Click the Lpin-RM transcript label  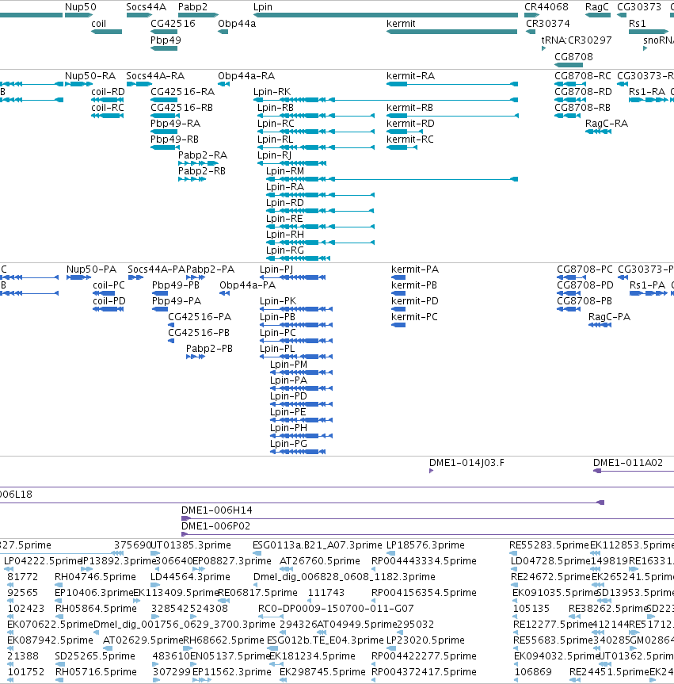(285, 171)
